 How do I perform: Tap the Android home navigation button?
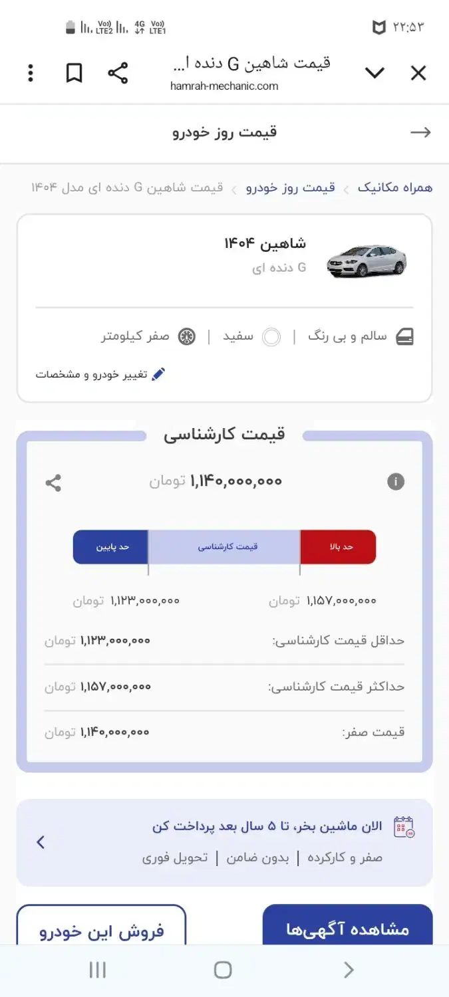coord(223,970)
